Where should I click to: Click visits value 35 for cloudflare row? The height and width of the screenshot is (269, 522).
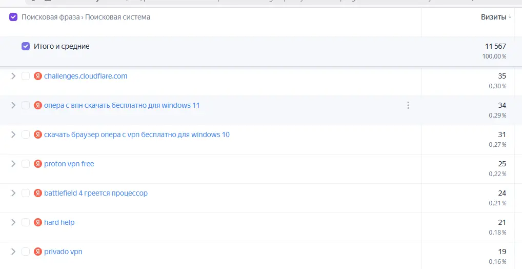502,76
